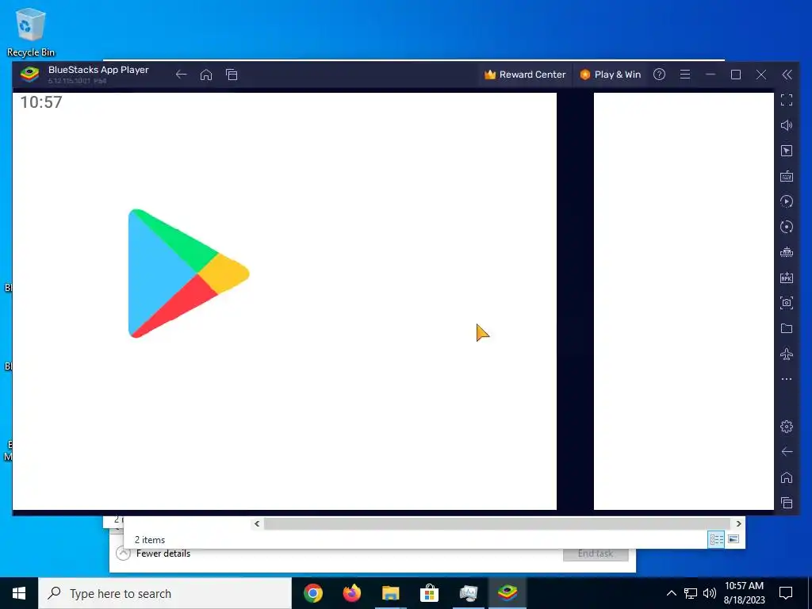Click the sidebar back arrow at bottom
This screenshot has height=609, width=812.
[787, 452]
